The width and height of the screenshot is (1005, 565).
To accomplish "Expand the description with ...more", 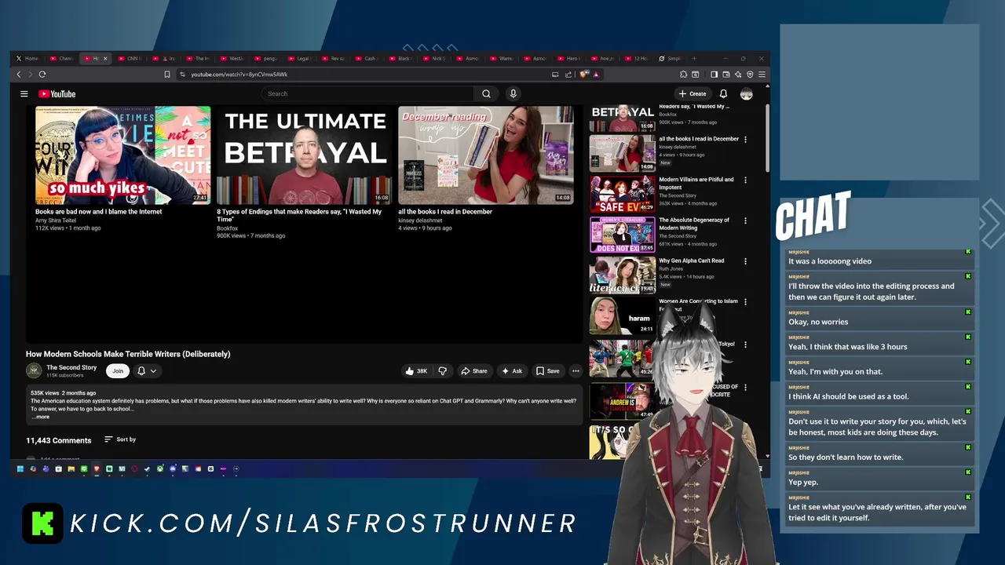I will (41, 417).
